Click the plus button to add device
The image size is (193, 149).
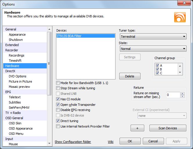click(x=137, y=128)
